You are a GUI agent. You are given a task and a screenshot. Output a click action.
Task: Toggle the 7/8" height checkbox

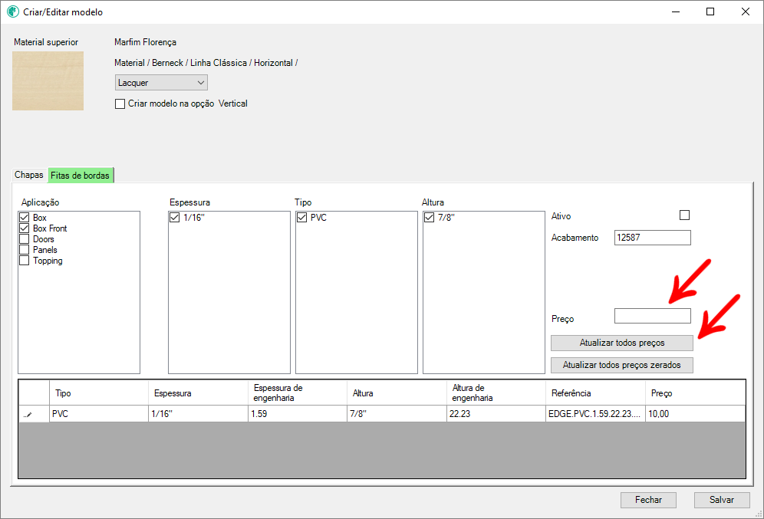[x=430, y=218]
